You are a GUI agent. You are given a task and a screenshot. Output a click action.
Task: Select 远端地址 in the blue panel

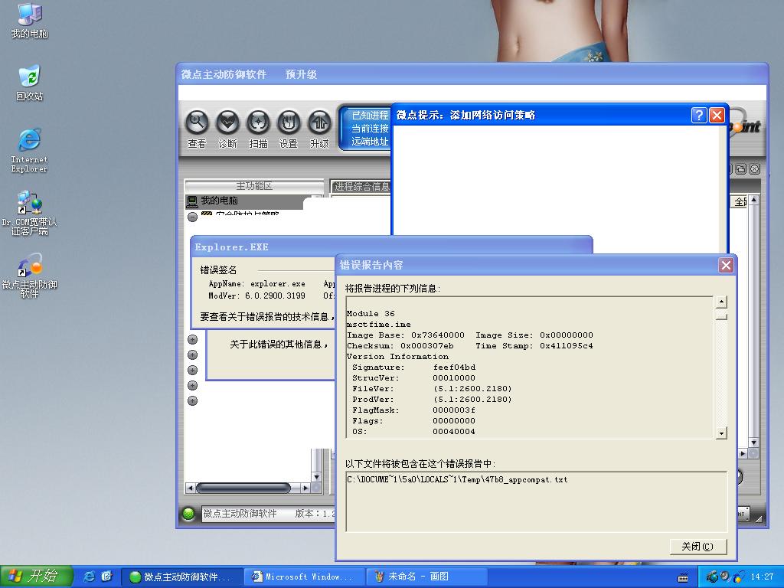[370, 142]
